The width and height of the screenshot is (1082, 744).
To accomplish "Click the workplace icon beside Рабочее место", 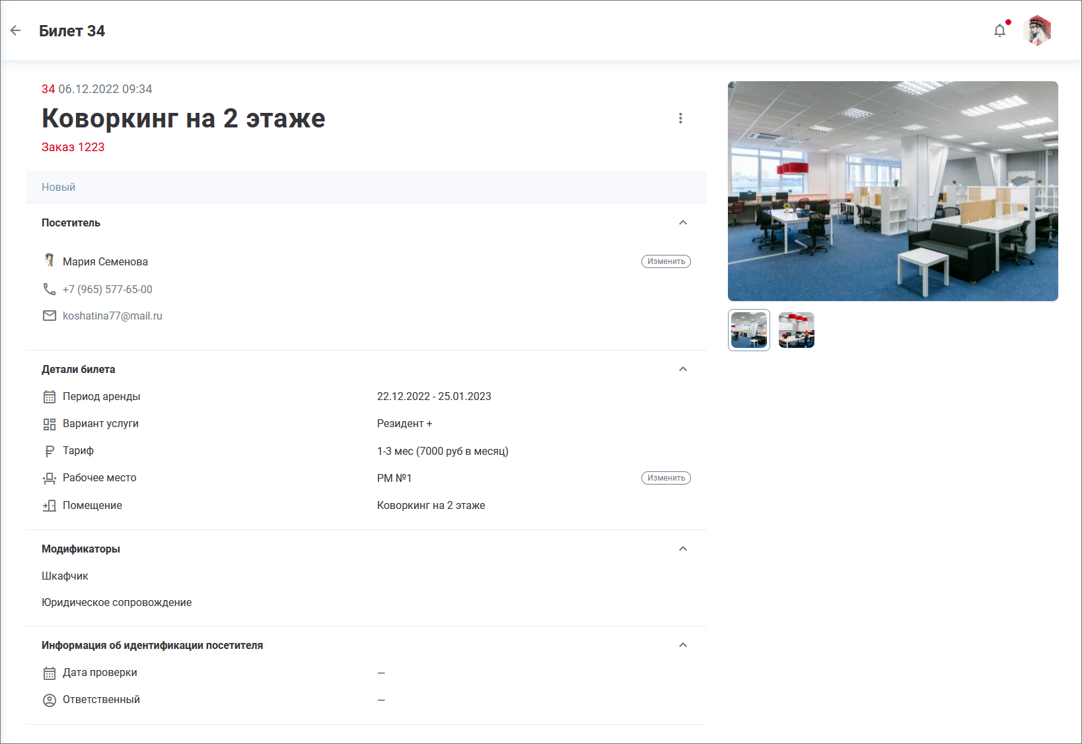I will (50, 478).
